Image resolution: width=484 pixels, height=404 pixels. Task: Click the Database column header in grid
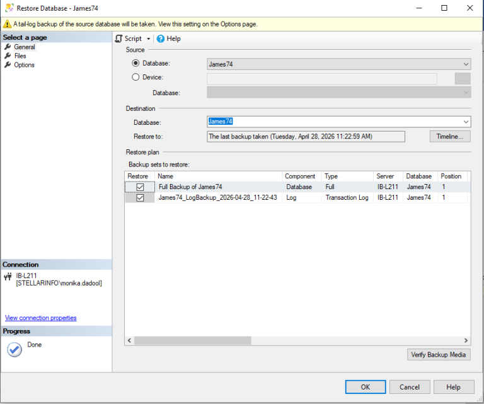pos(420,176)
